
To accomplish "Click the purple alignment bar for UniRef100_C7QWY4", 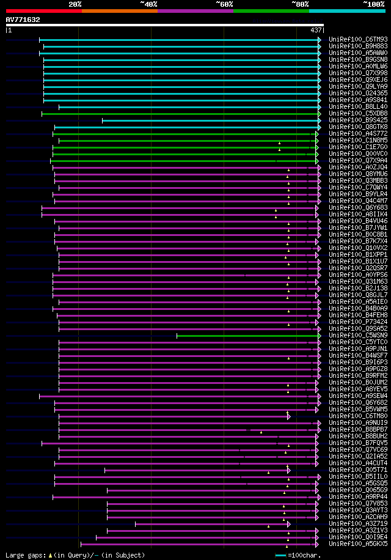I will [x=189, y=188].
